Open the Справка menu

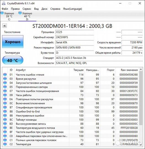click(x=55, y=9)
